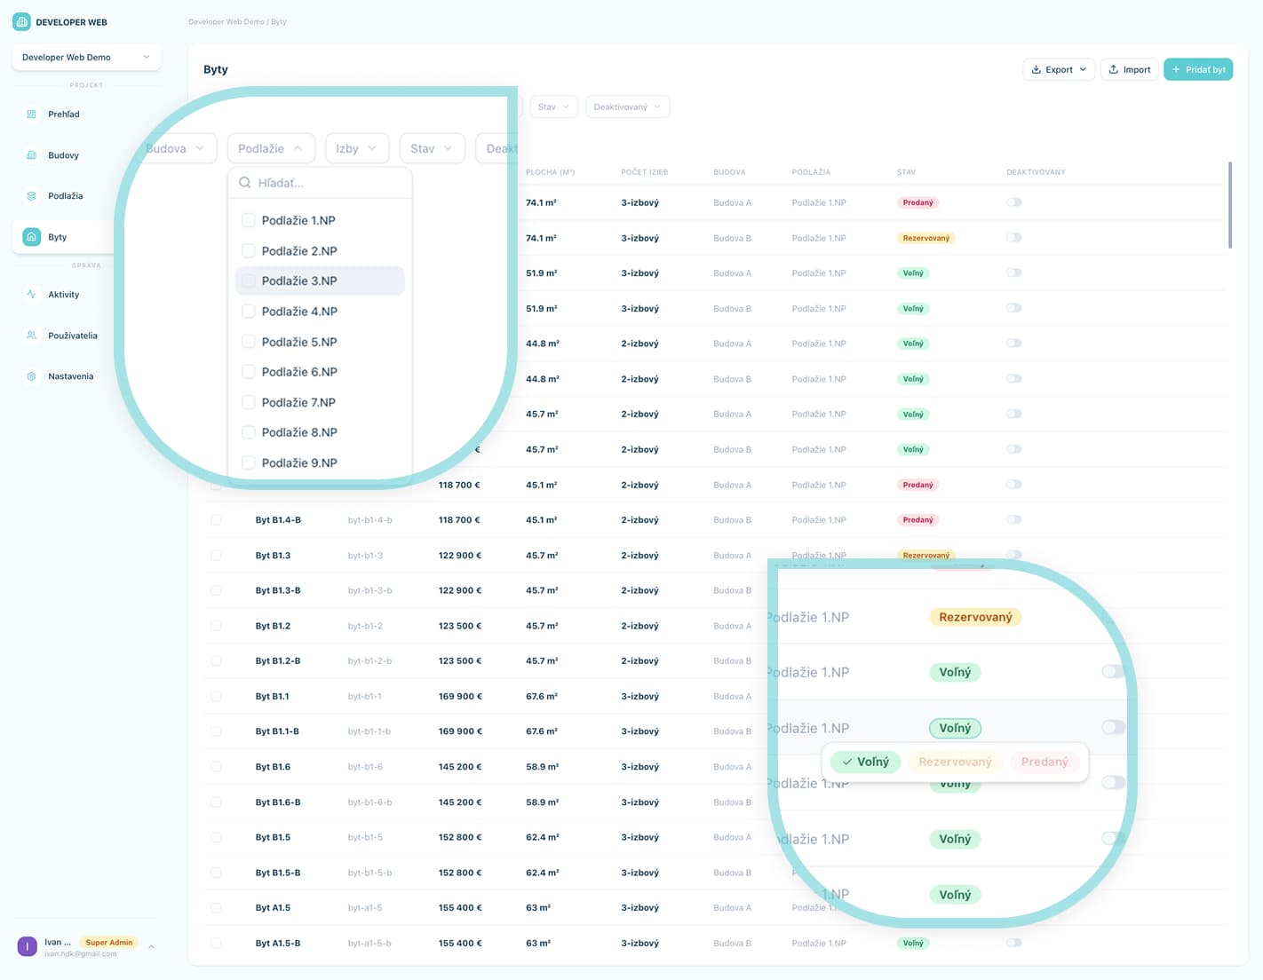
Task: Choose Rezervovaný in the status popup
Action: 955,762
